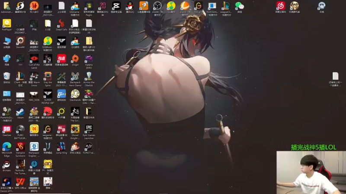Open the Cult of the Lamb shortcut
This screenshot has height=194, width=346.
(x=34, y=59)
